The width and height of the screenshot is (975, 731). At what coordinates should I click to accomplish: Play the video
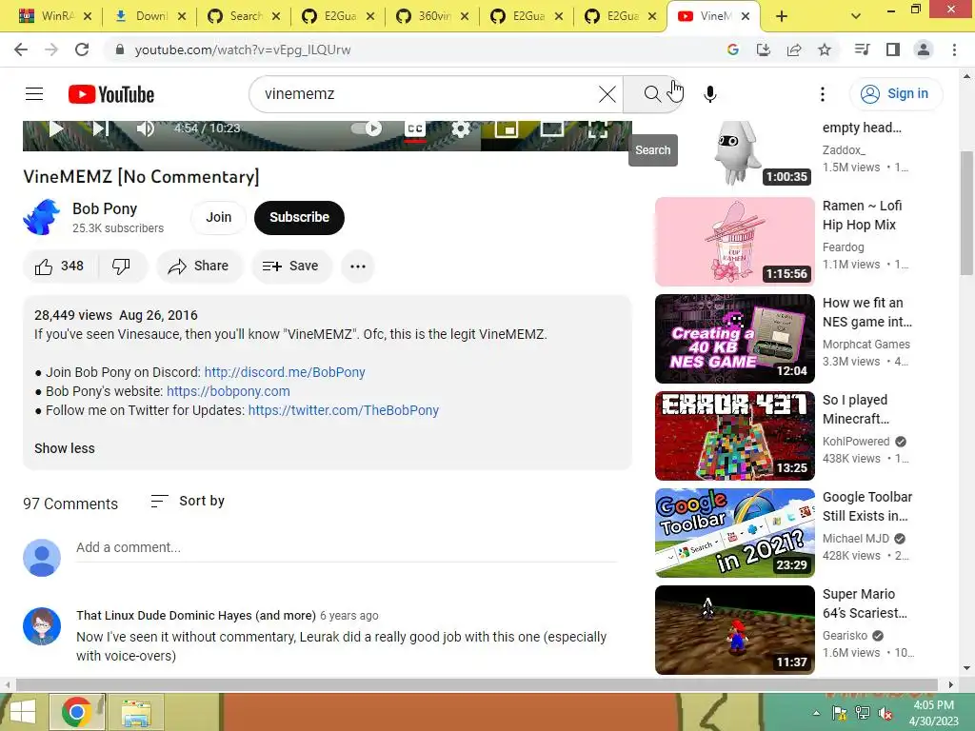(x=56, y=128)
